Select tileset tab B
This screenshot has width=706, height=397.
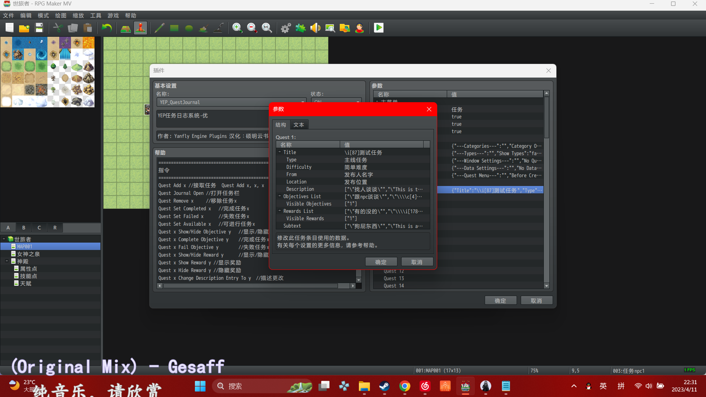[x=24, y=228]
